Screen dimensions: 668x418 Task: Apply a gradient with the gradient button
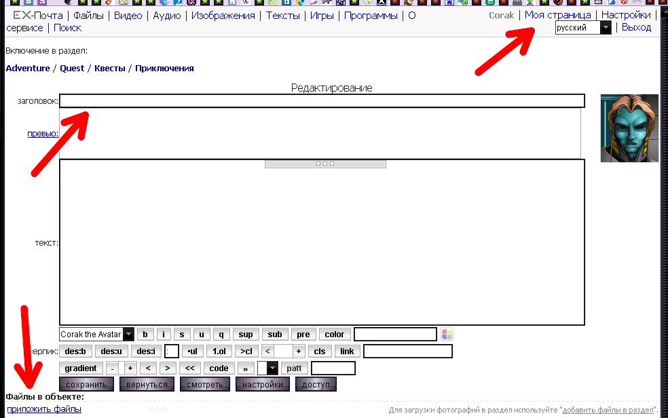pyautogui.click(x=81, y=368)
